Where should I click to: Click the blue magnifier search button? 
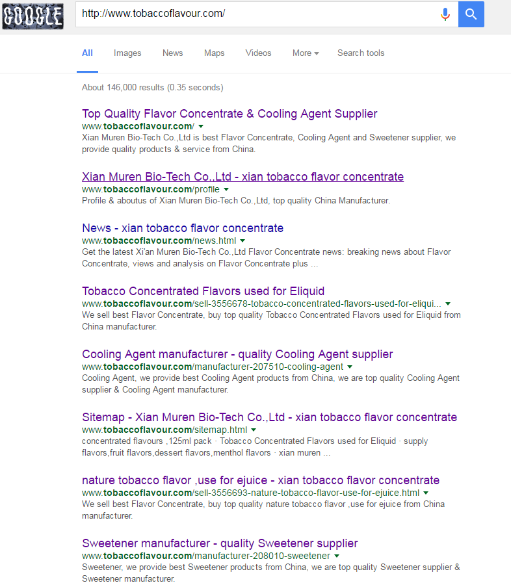click(x=471, y=14)
